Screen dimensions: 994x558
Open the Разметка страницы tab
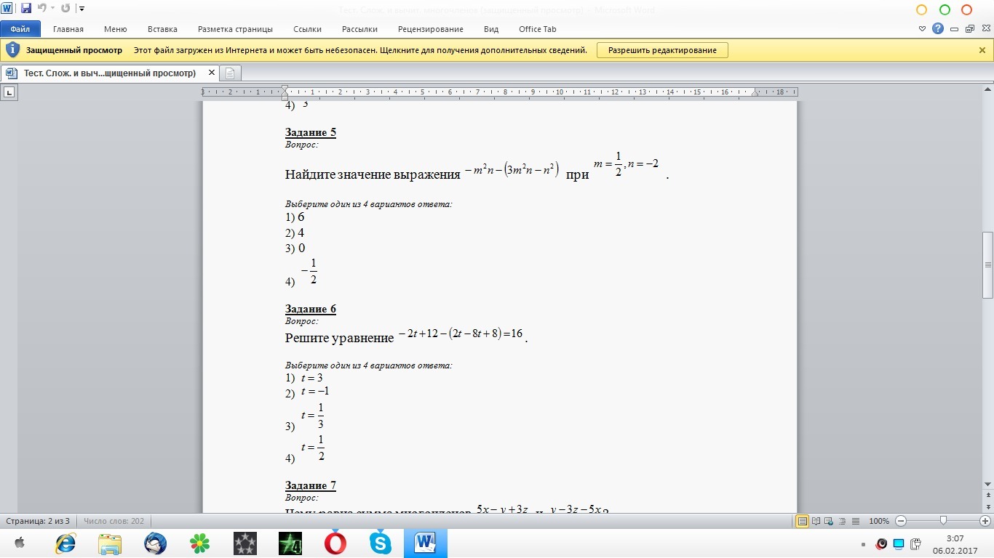(235, 29)
